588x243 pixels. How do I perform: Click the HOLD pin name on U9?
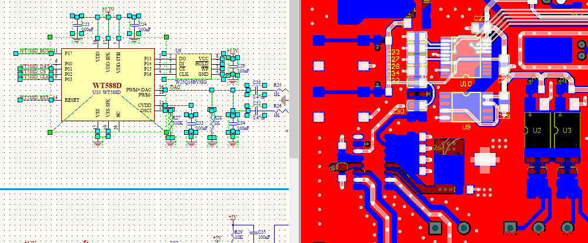pos(202,64)
